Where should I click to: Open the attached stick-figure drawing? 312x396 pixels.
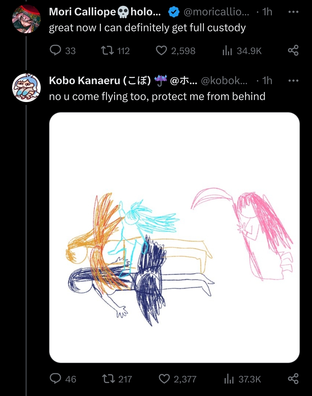(x=174, y=238)
